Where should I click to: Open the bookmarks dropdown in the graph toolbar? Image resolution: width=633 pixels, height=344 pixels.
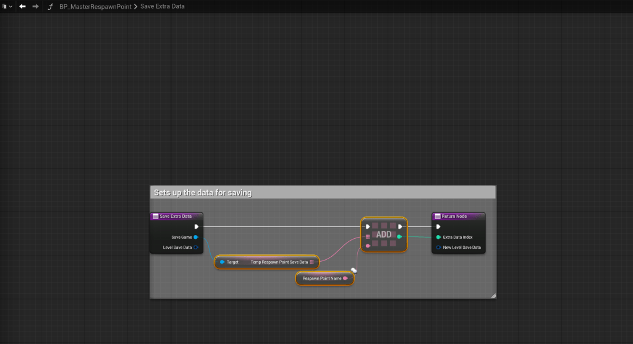click(7, 6)
